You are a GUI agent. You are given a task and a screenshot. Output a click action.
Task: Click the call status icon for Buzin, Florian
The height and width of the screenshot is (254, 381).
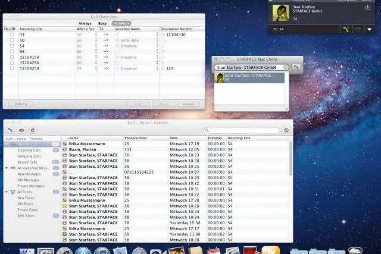(64, 149)
